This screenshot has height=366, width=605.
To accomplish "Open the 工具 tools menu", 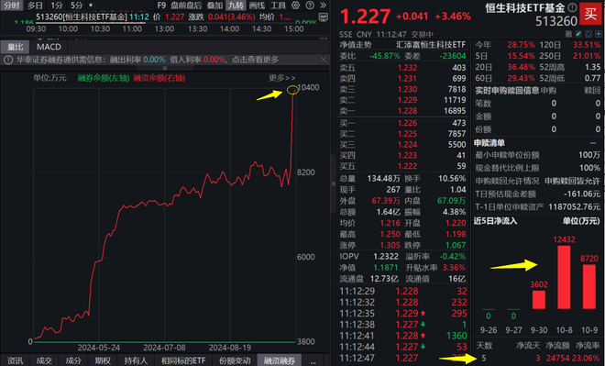I will (278, 6).
